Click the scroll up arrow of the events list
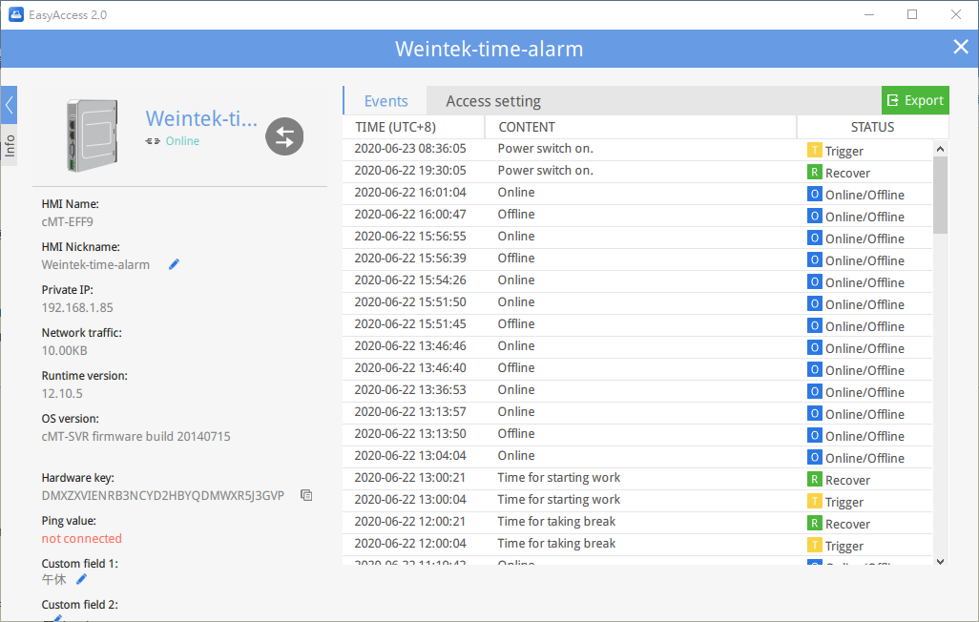 tap(940, 149)
